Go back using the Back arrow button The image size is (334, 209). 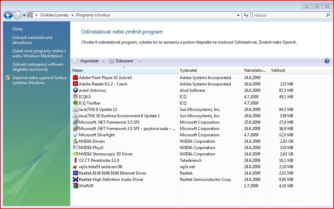[x=8, y=15]
